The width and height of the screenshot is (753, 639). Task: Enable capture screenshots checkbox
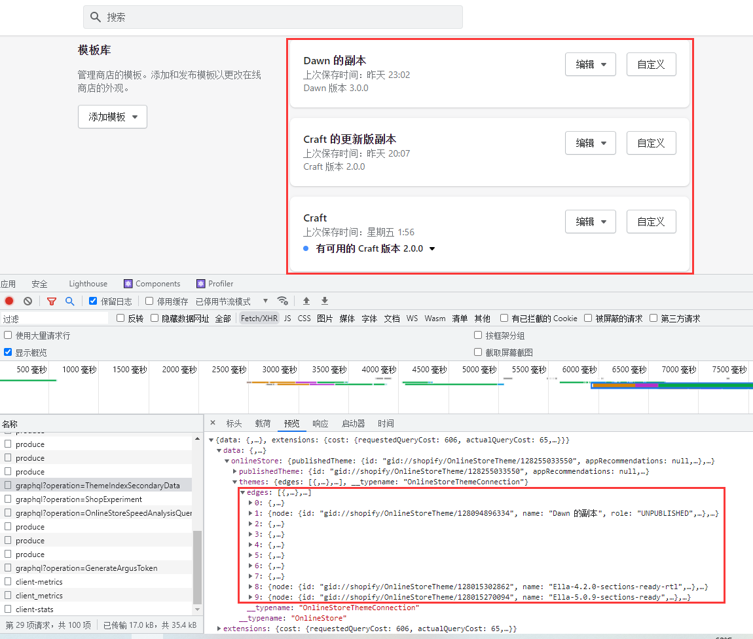coord(478,352)
